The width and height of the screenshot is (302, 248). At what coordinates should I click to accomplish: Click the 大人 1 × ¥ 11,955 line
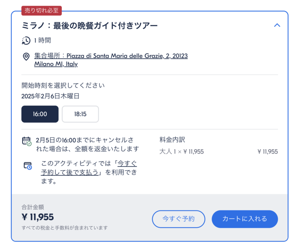point(182,152)
